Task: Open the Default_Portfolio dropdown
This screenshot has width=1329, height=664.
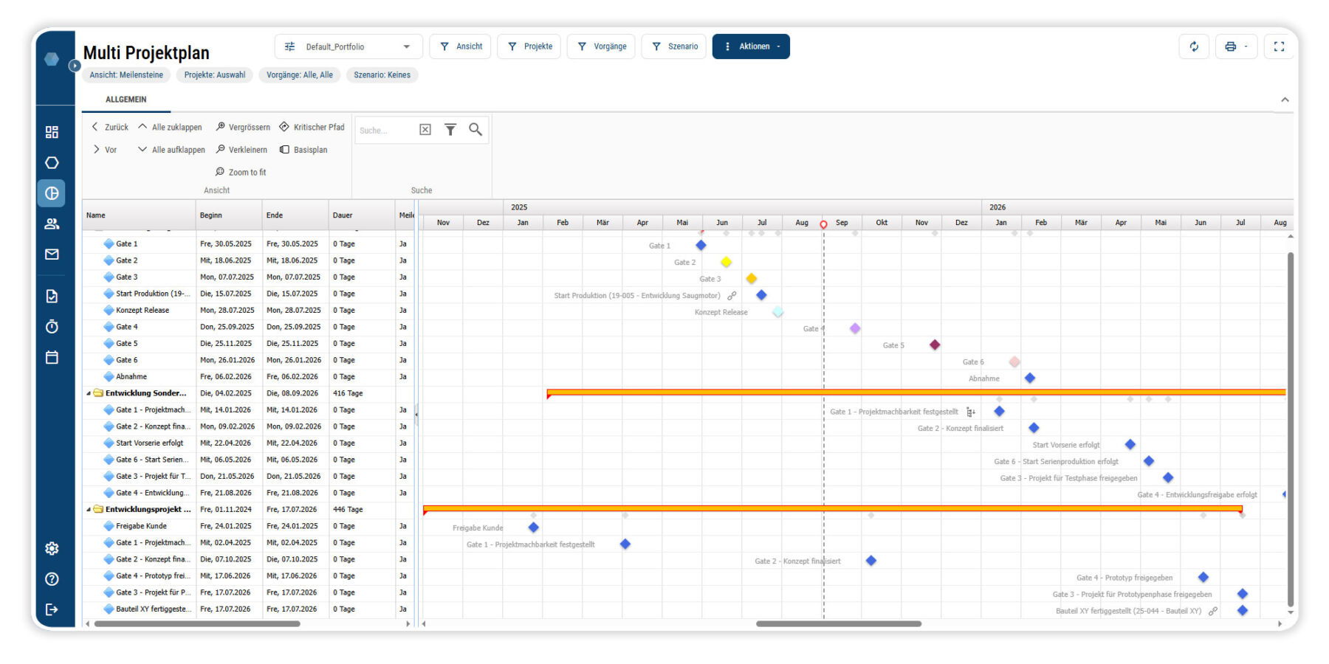Action: (348, 46)
